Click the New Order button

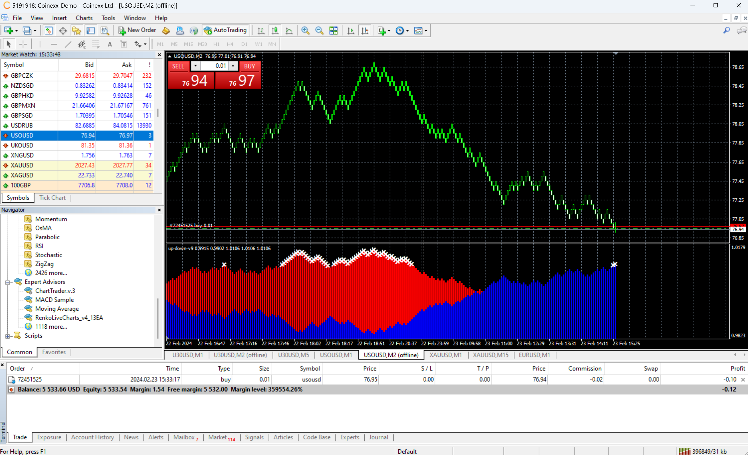point(137,30)
